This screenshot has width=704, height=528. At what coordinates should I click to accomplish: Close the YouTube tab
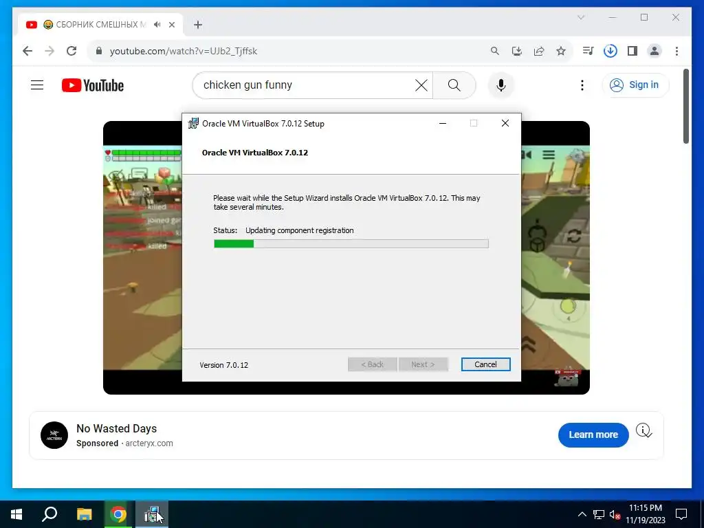point(171,25)
